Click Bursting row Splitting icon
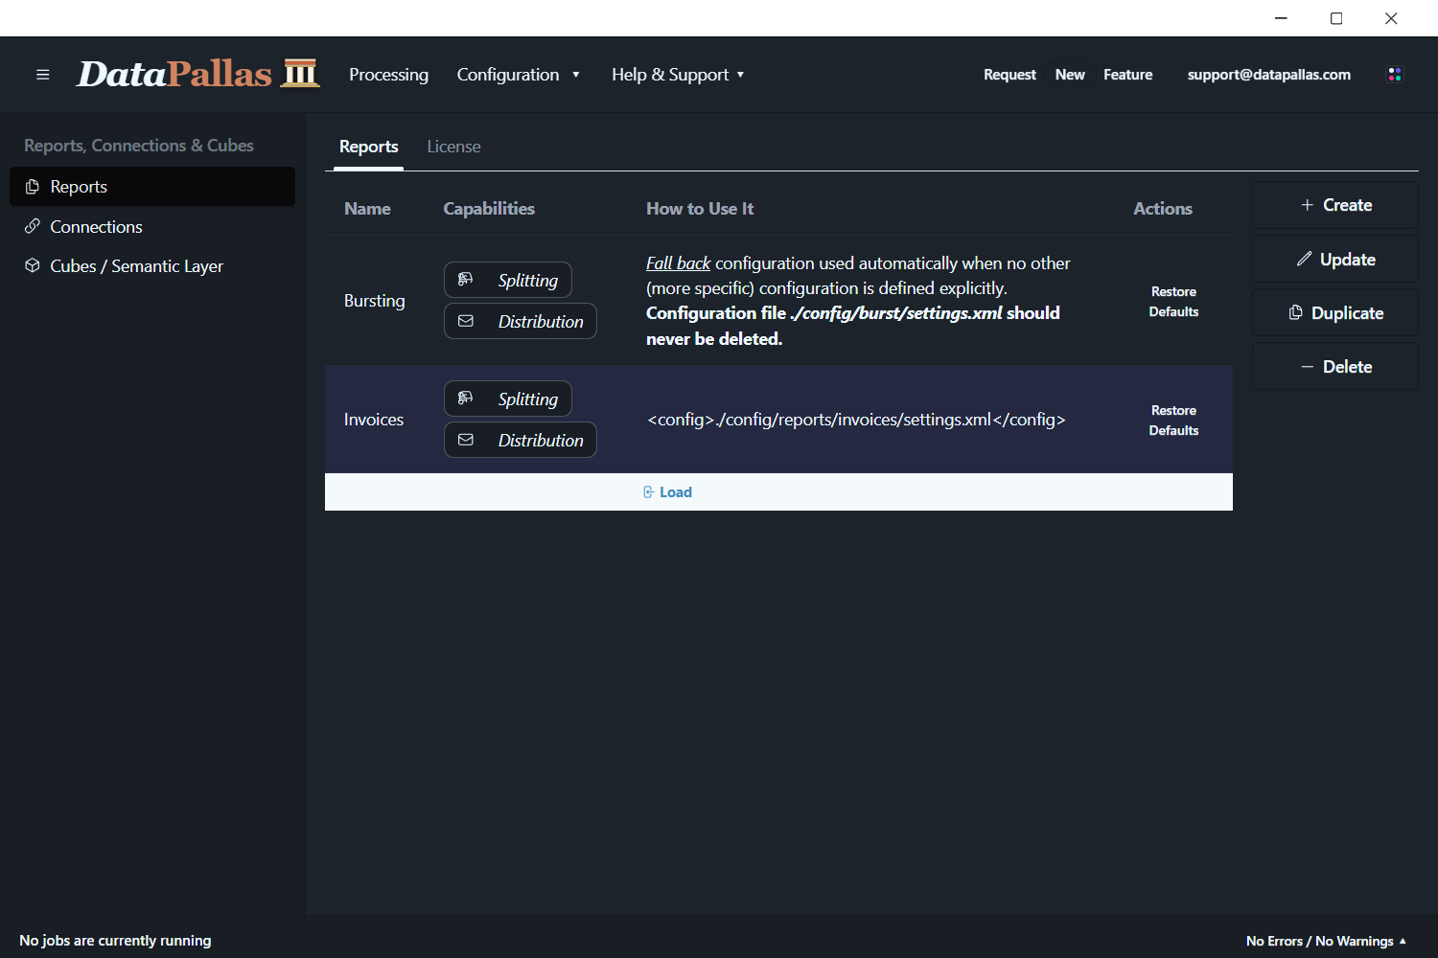The width and height of the screenshot is (1438, 958). pos(466,279)
